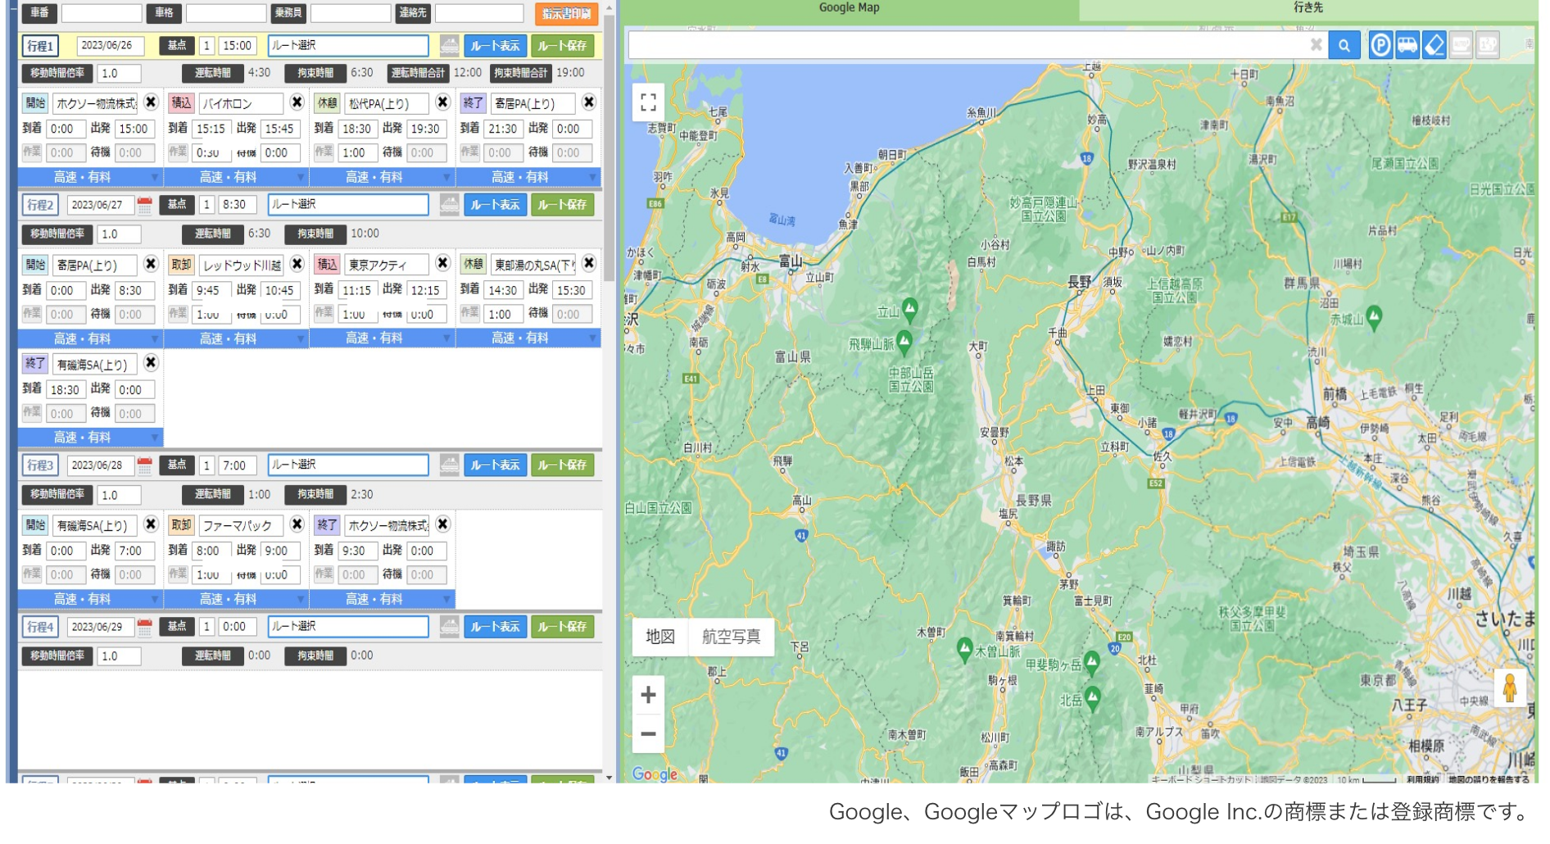This screenshot has height=844, width=1550.
Task: Remove the レッドウッド川越 stop with its X
Action: pyautogui.click(x=297, y=264)
